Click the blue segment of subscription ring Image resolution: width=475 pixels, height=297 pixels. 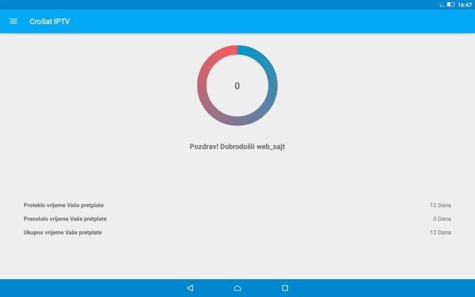[x=268, y=68]
